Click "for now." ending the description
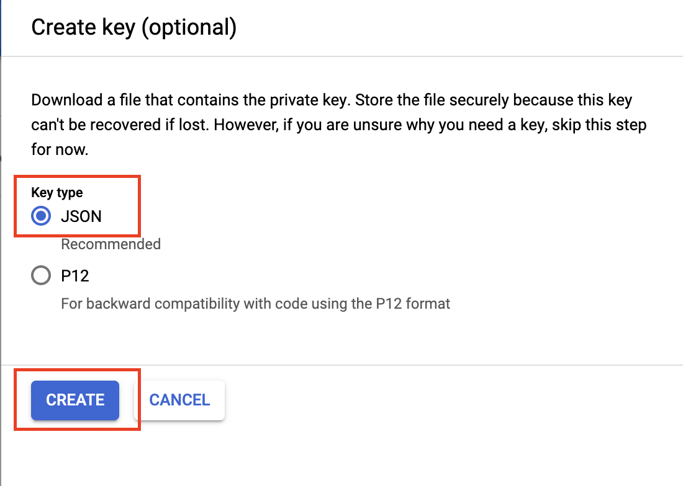Viewport: 683px width, 486px height. 60,149
